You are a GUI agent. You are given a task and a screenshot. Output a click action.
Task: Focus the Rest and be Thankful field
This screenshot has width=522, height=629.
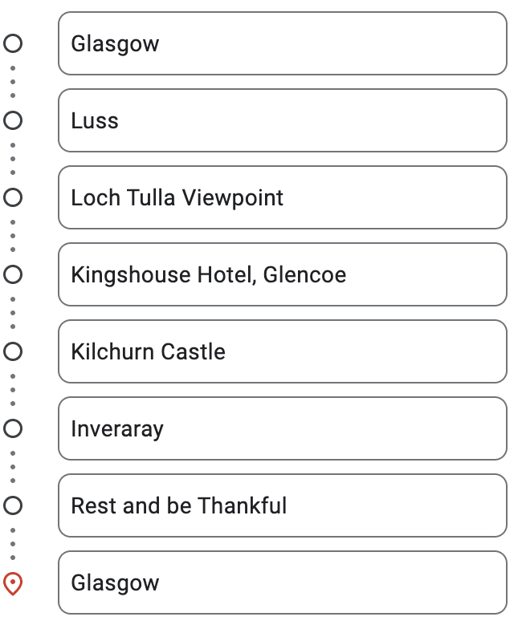click(x=283, y=505)
